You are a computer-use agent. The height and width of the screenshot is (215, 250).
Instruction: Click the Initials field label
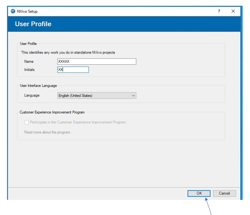pyautogui.click(x=29, y=70)
